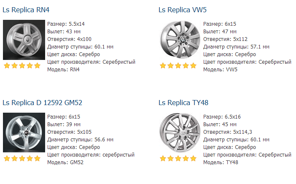Click the RN4 Renault wheel thumbnail
The image size is (296, 184).
24,40
